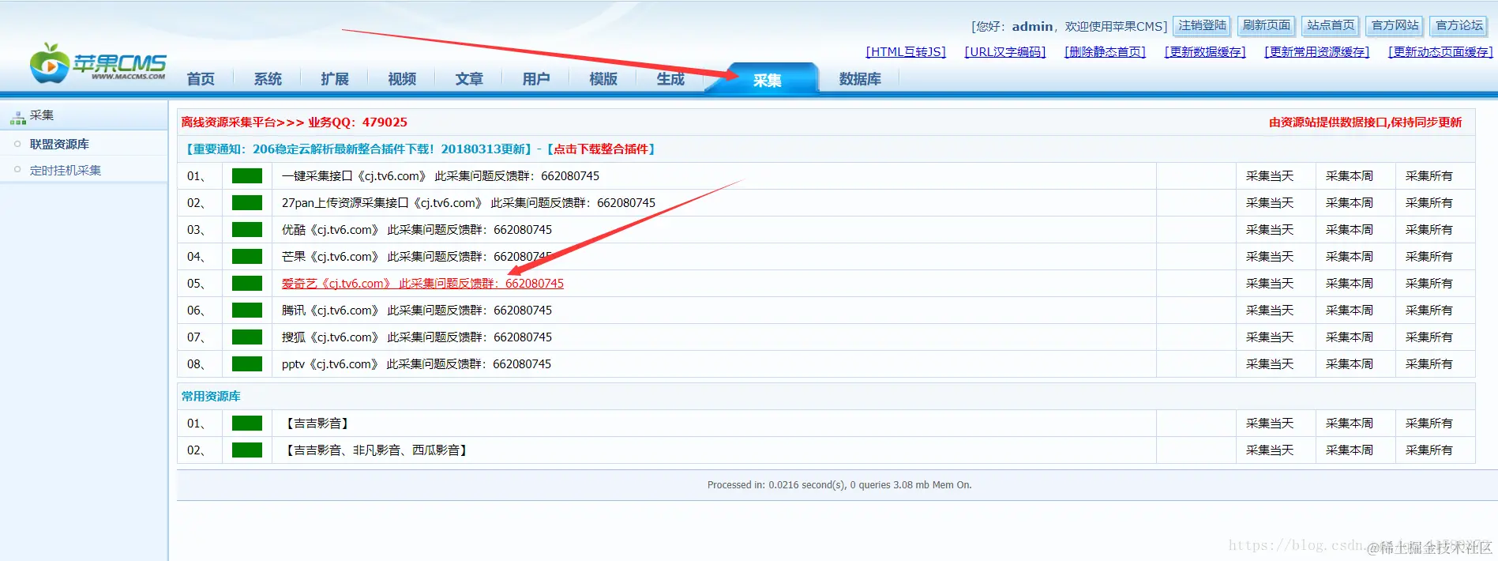Select 定时挂机采集 in the sidebar
The image size is (1498, 561).
pos(66,170)
